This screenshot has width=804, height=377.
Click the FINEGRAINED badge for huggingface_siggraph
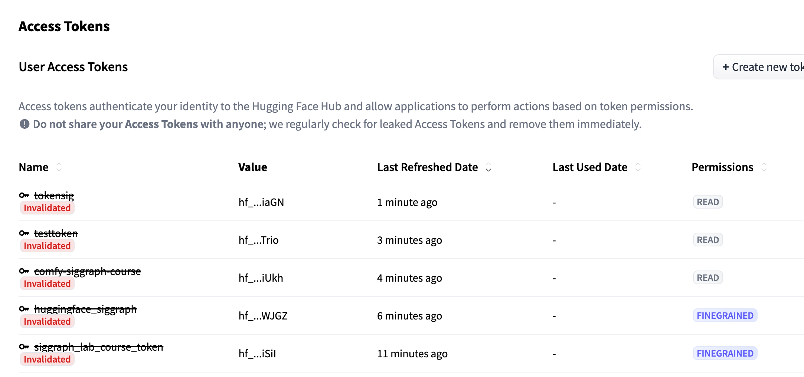coord(725,315)
